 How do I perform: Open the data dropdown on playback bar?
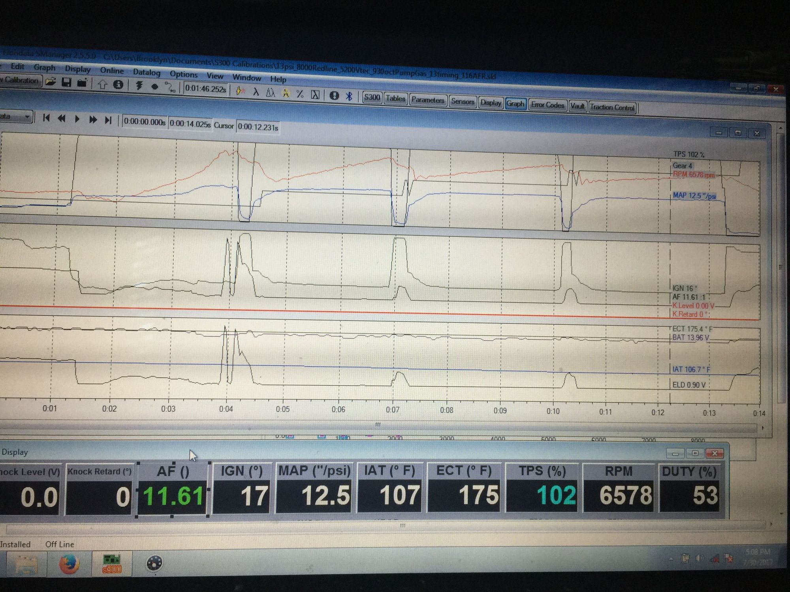pos(27,117)
